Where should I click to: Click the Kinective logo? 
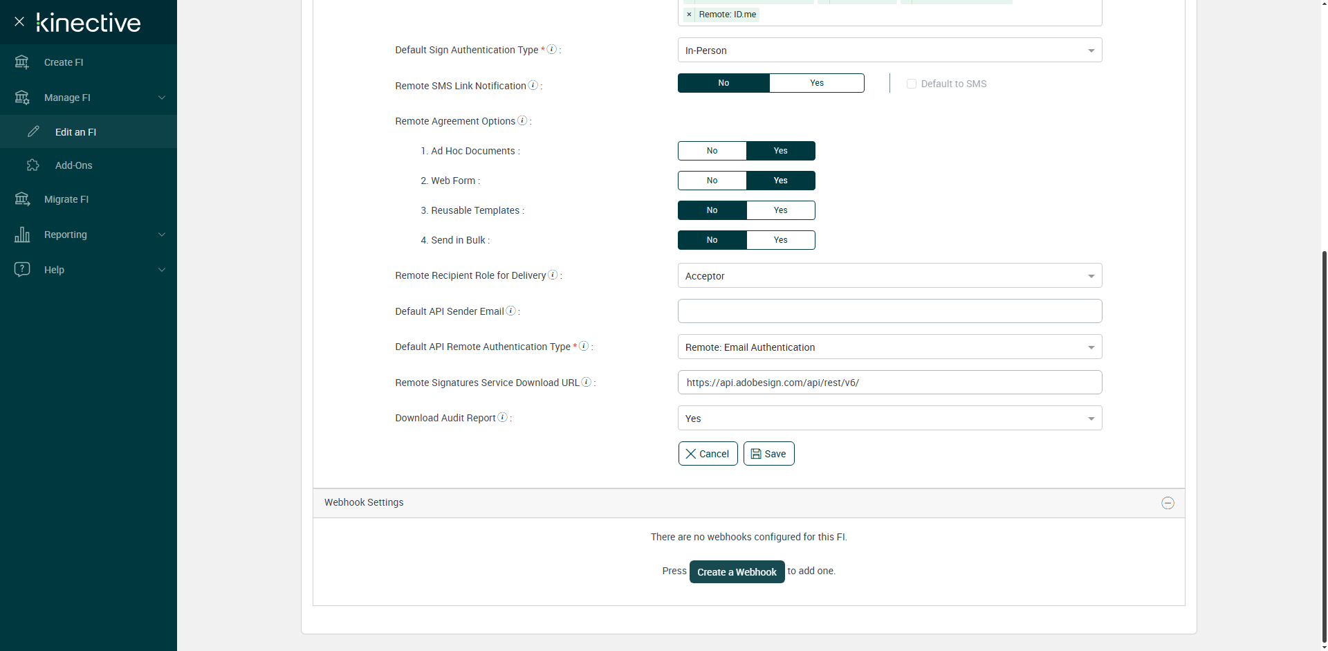click(x=89, y=22)
